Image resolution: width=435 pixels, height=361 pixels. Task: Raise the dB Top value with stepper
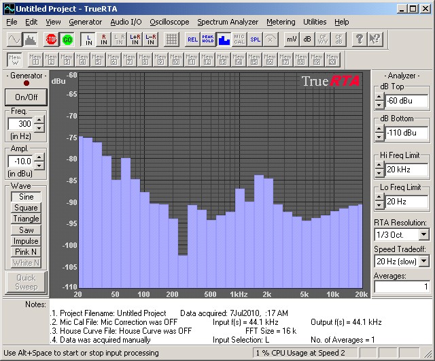(x=379, y=97)
